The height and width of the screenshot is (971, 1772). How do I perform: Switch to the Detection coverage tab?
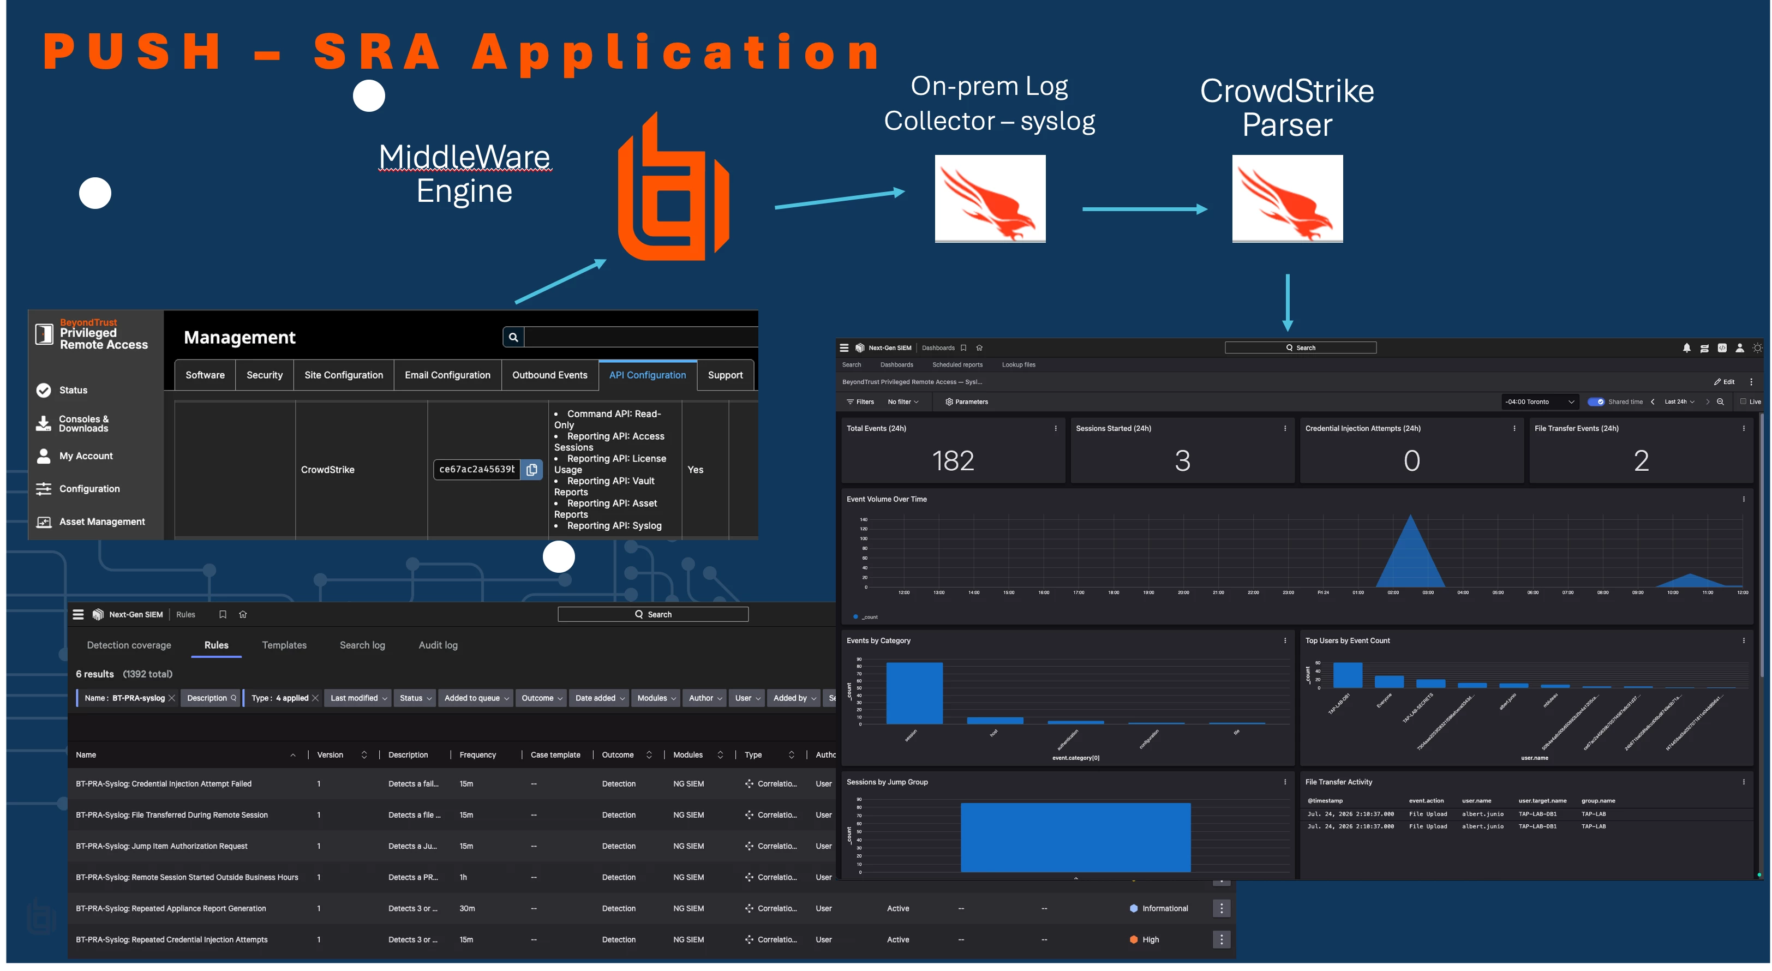coord(129,645)
